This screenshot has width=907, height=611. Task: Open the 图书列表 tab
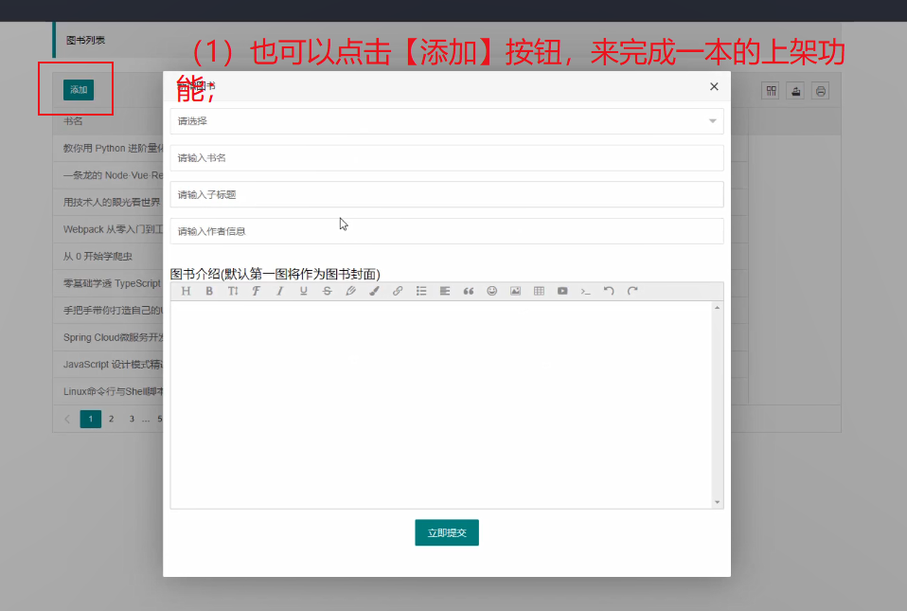(85, 40)
